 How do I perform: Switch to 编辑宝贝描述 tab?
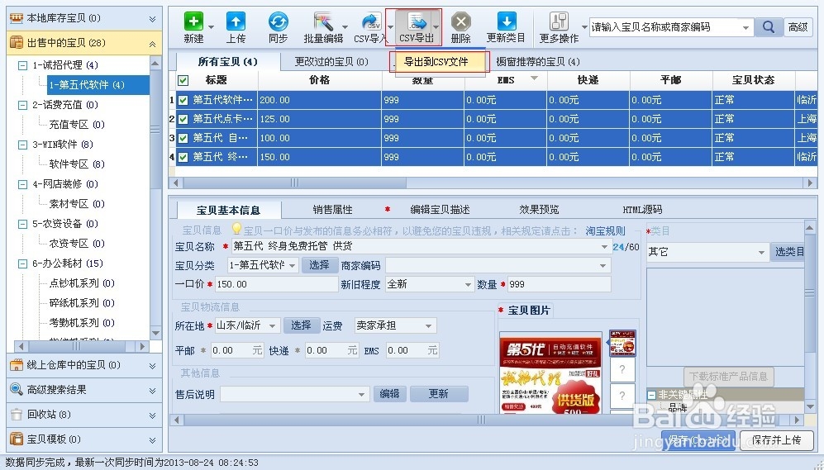coord(440,210)
